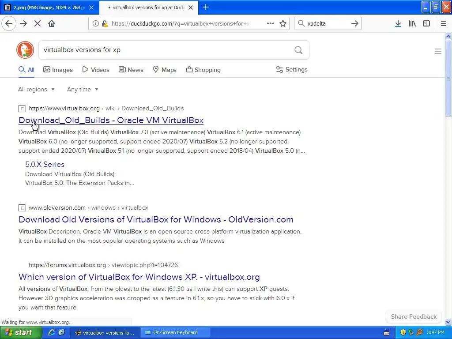The height and width of the screenshot is (339, 452).
Task: Show site information icon in address bar
Action: [x=95, y=23]
